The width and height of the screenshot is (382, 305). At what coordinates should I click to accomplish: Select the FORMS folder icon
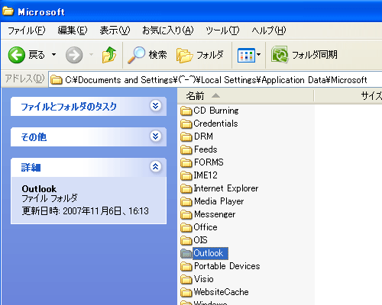(x=186, y=162)
